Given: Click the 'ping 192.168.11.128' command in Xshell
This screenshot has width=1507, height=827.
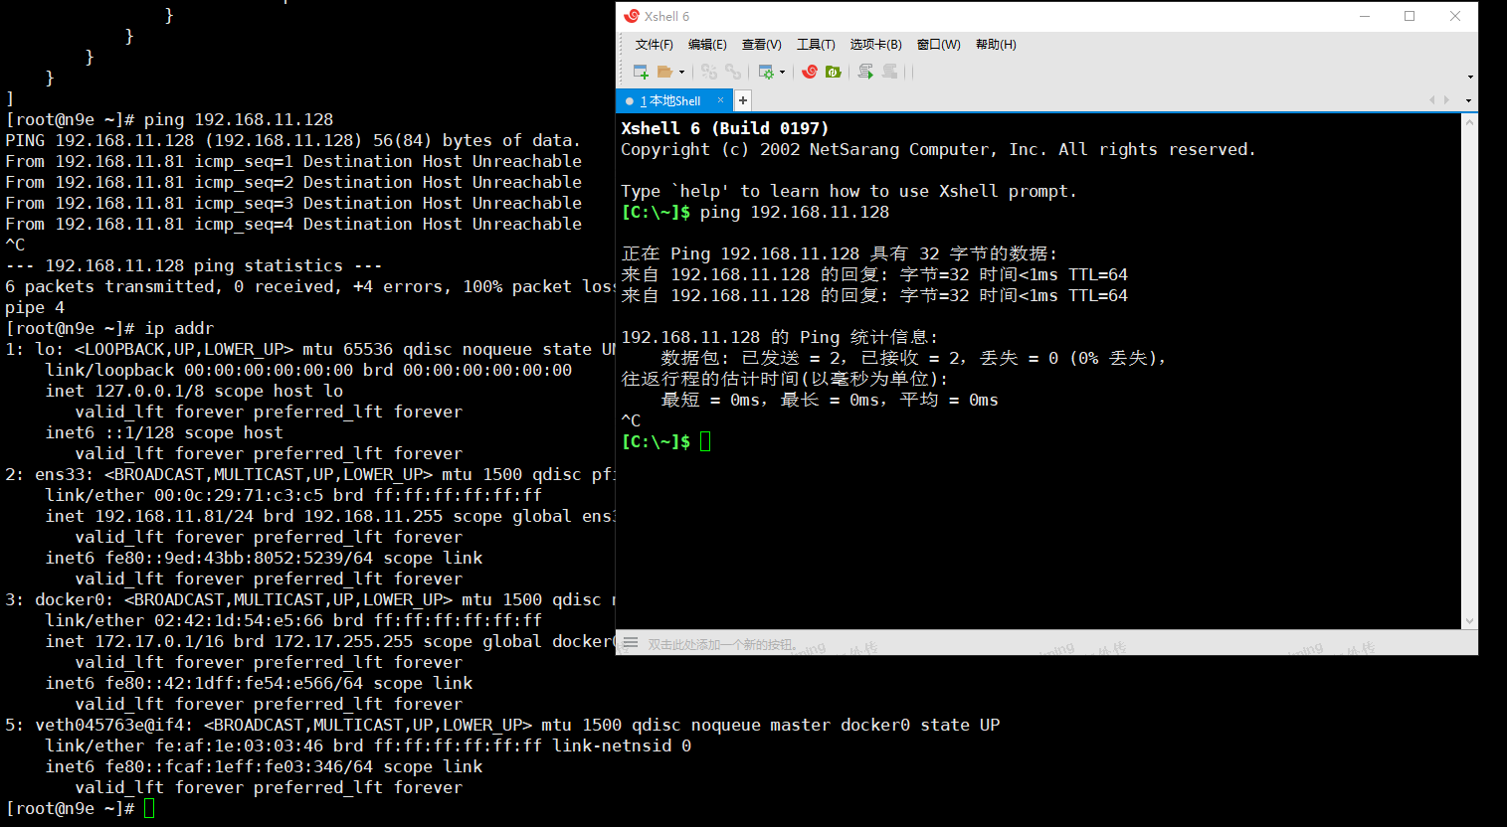Looking at the screenshot, I should [x=795, y=212].
